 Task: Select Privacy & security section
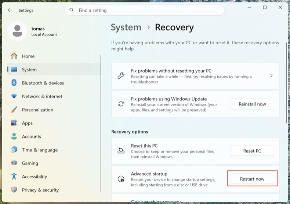pos(54,190)
